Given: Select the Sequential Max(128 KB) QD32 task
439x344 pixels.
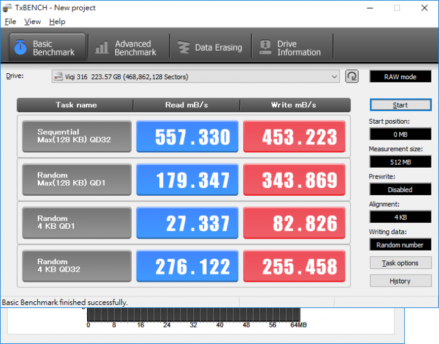Looking at the screenshot, I should 77,137.
